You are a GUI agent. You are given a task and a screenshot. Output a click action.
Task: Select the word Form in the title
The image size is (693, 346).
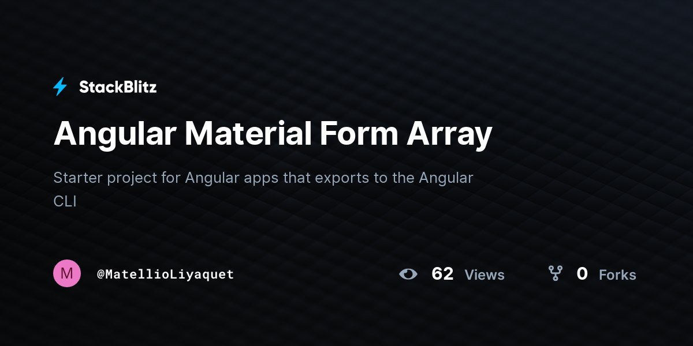click(359, 133)
